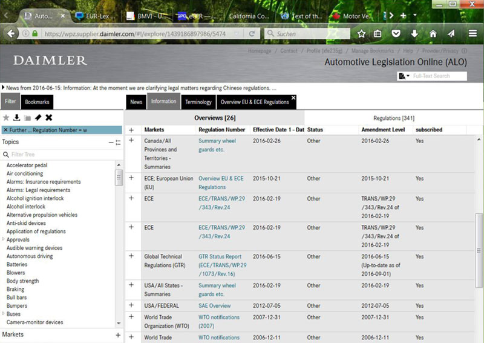
Task: Open the browser downloads arrow
Action: point(414,33)
